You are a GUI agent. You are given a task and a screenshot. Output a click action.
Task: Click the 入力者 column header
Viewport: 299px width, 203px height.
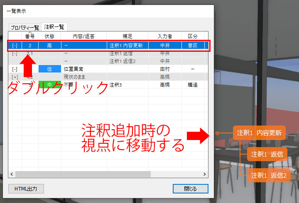[x=165, y=36]
